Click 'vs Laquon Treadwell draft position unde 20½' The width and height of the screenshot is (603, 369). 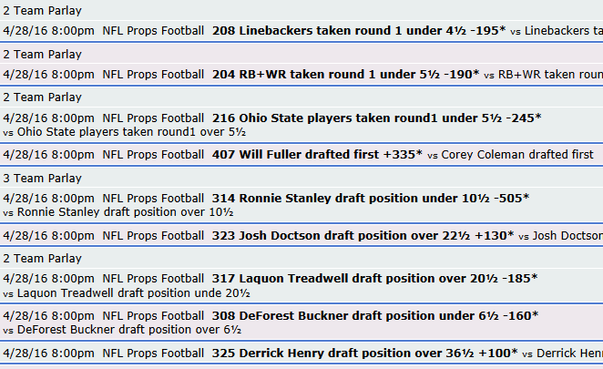click(x=127, y=293)
